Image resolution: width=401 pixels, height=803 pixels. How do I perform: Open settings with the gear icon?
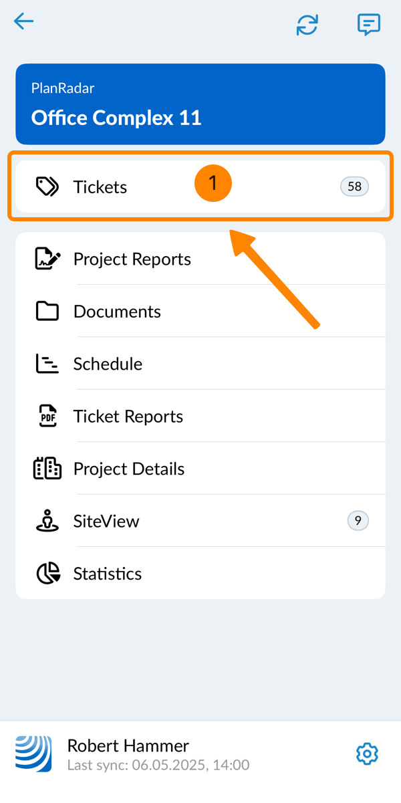pyautogui.click(x=367, y=754)
